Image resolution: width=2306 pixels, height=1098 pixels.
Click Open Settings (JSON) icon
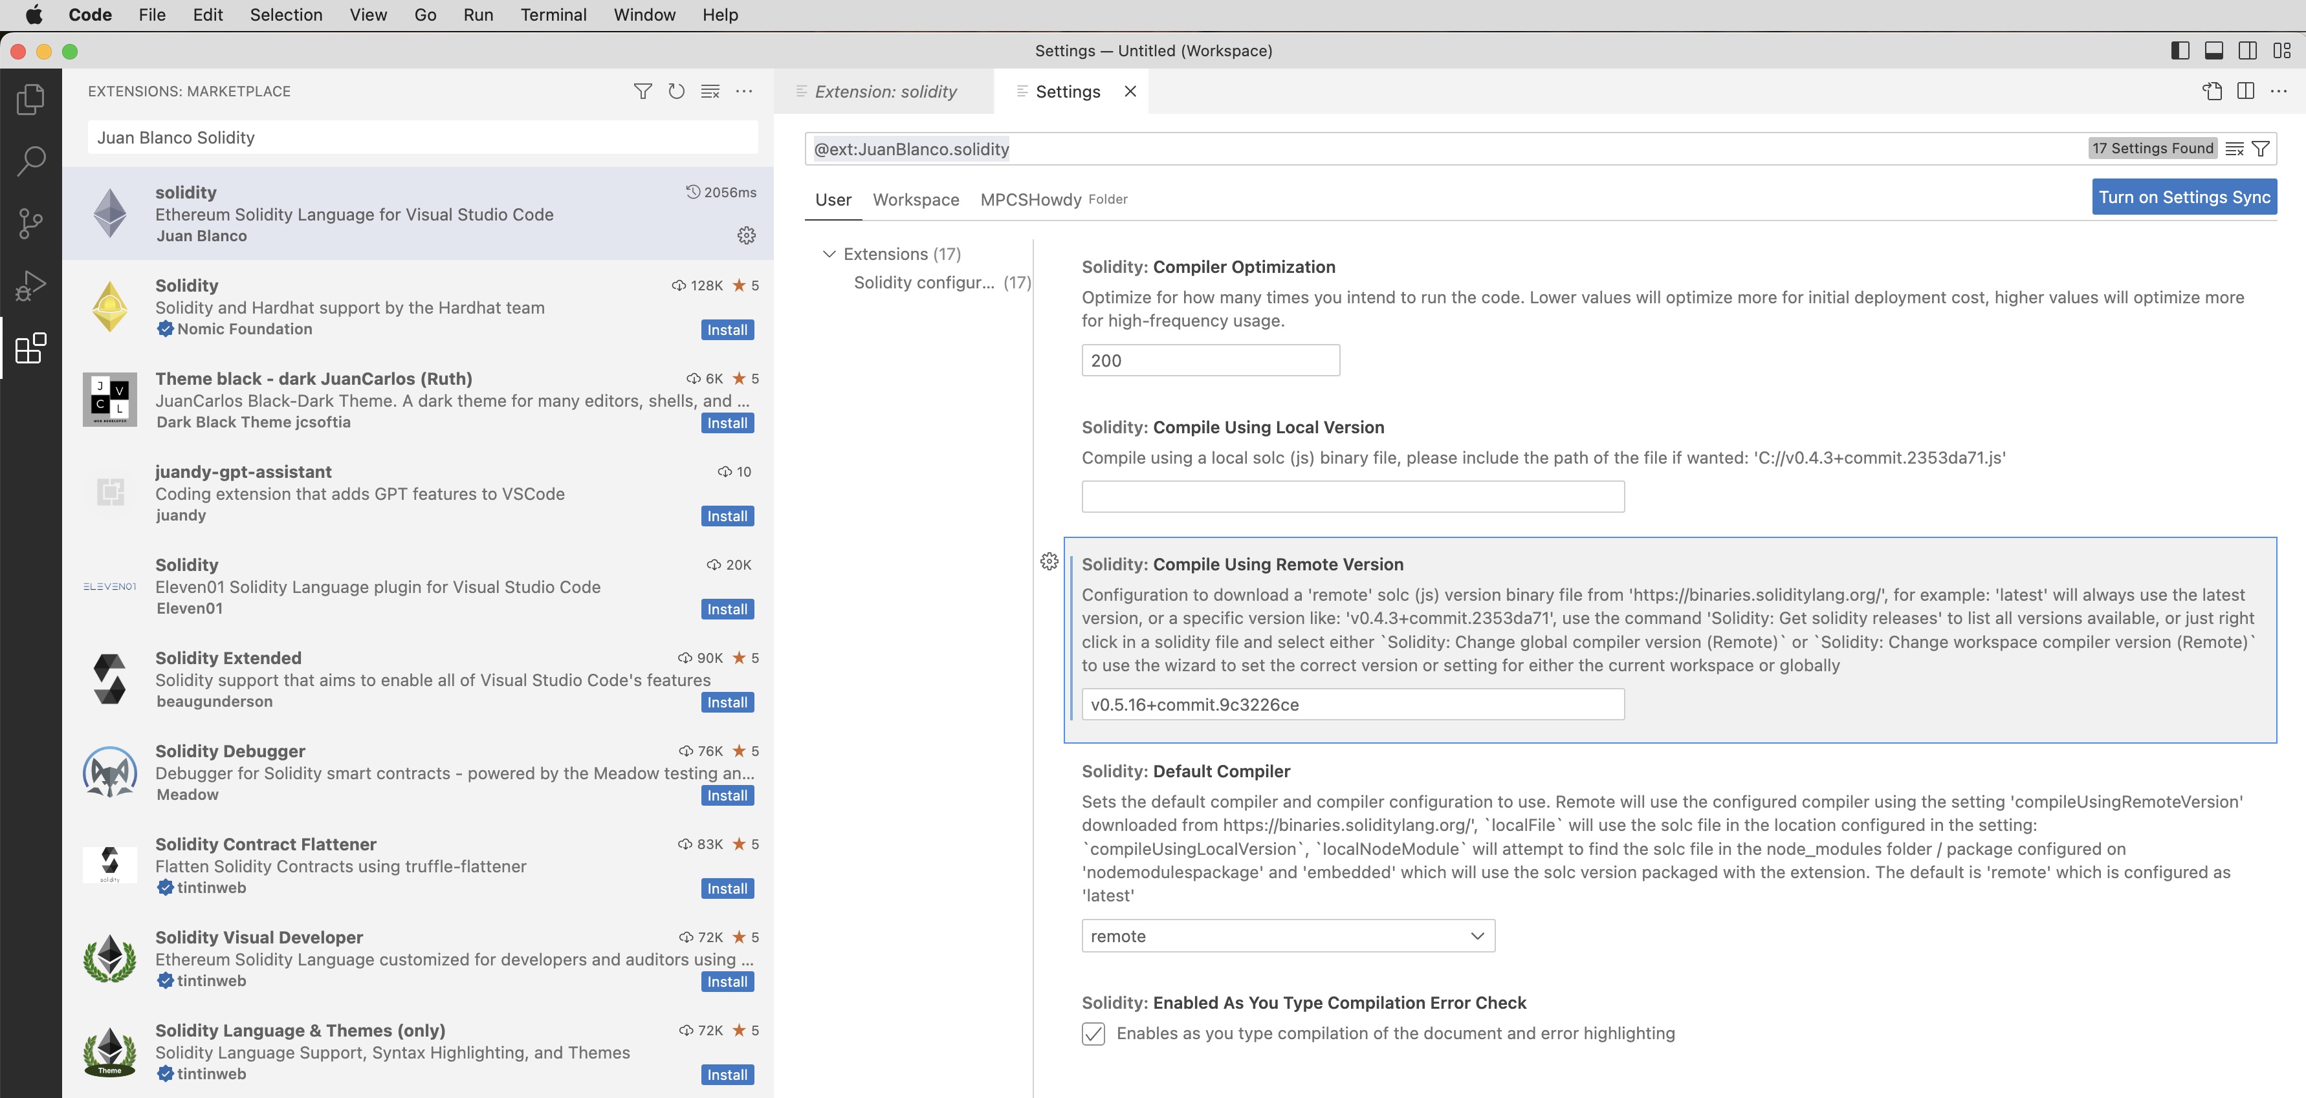2212,91
